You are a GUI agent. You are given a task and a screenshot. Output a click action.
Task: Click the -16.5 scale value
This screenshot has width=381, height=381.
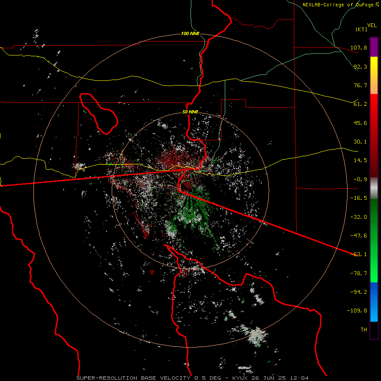click(359, 198)
